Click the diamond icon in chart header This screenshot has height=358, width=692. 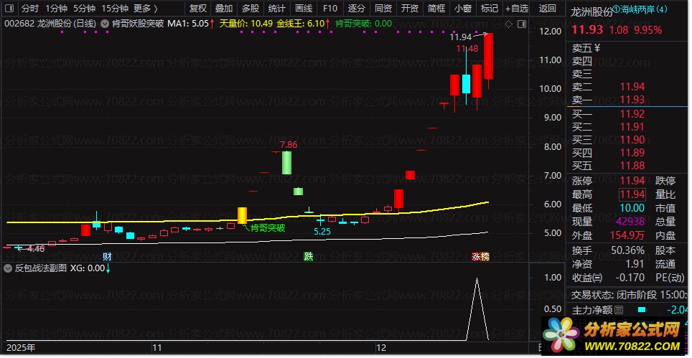pos(508,24)
